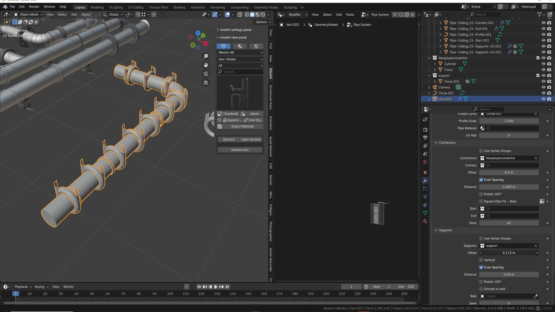
Task: Open the Render properties tab icon
Action: coord(425,130)
